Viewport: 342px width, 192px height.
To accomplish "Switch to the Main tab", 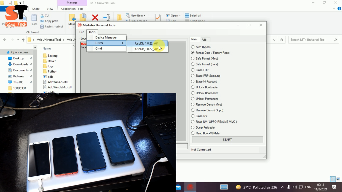I will 194,39.
